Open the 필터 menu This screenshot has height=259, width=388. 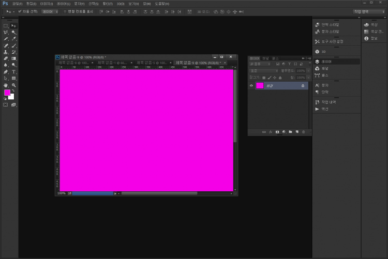[x=107, y=4]
